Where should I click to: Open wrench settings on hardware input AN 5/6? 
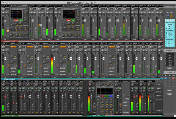pos(44,28)
